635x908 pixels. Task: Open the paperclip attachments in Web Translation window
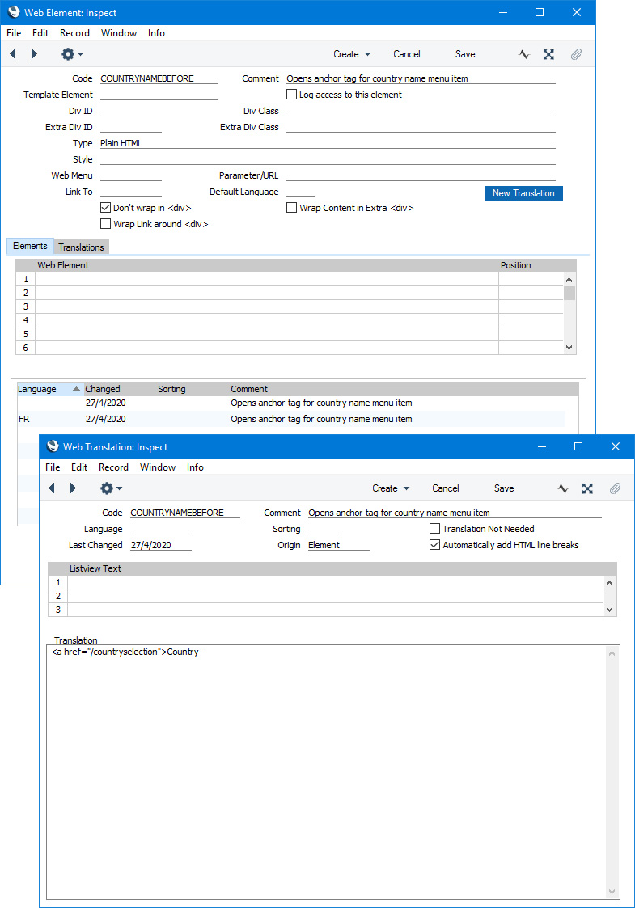(x=615, y=488)
